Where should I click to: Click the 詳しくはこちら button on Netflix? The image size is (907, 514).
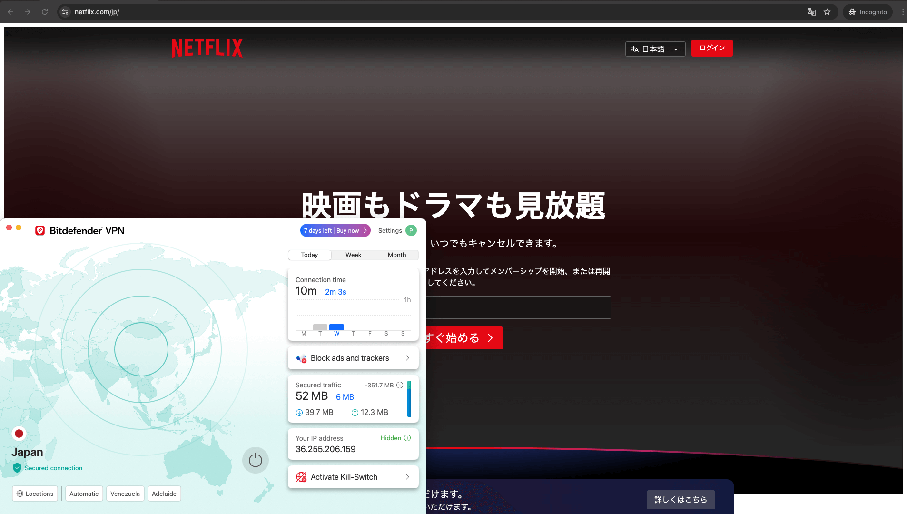click(x=680, y=500)
